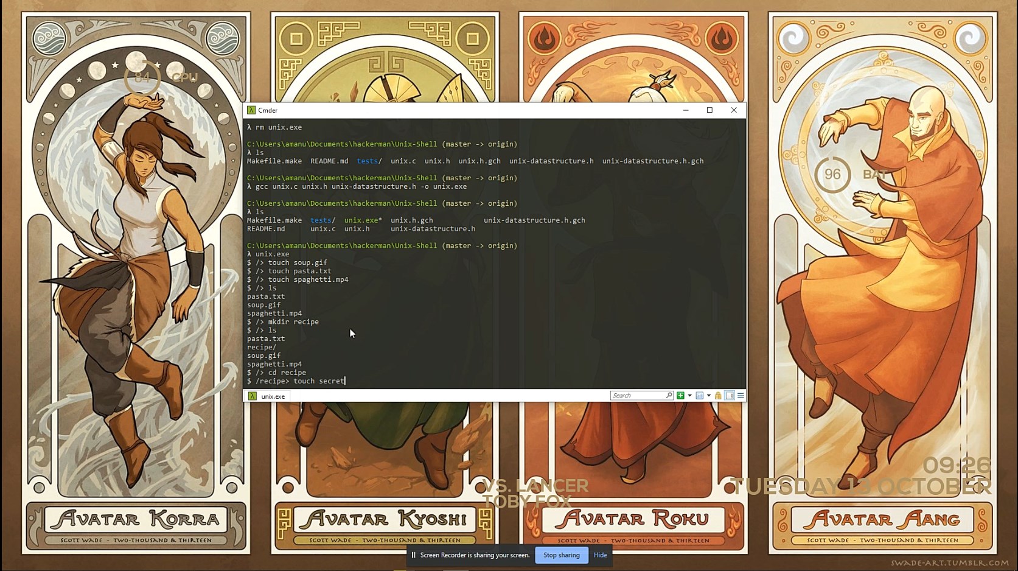1018x571 pixels.
Task: Click 'recipe/' in the ls output
Action: coord(262,347)
